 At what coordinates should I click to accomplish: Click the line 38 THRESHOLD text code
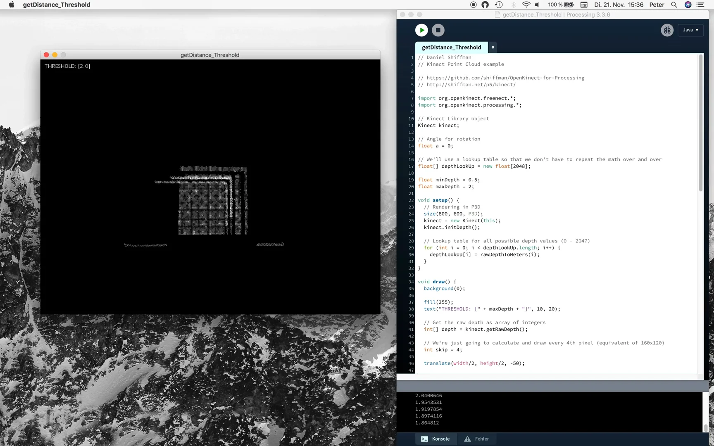pyautogui.click(x=457, y=309)
